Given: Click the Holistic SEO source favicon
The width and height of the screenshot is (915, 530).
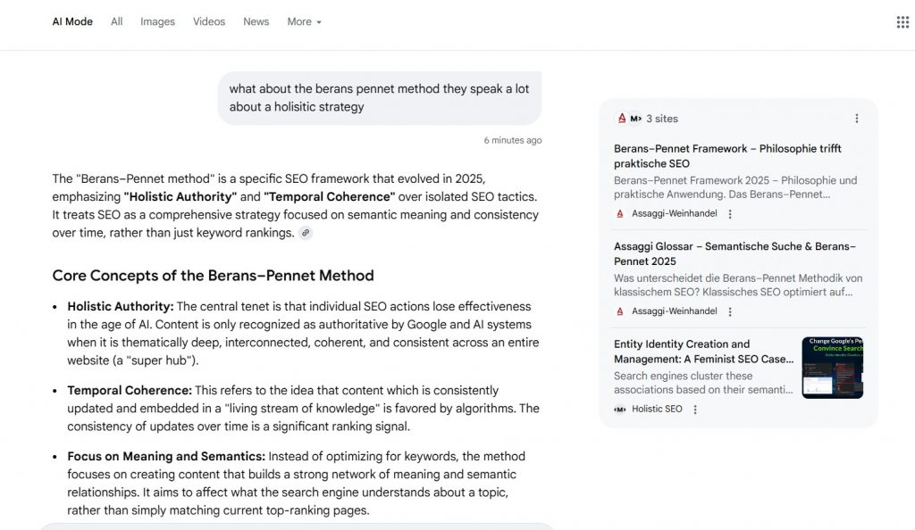Looking at the screenshot, I should pos(620,410).
